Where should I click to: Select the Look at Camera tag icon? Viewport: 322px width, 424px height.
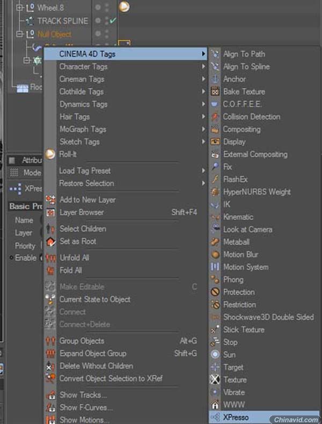[215, 229]
